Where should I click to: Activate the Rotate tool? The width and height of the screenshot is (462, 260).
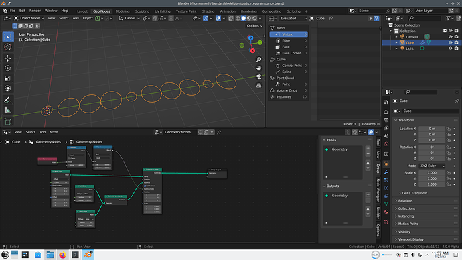[x=7, y=68]
